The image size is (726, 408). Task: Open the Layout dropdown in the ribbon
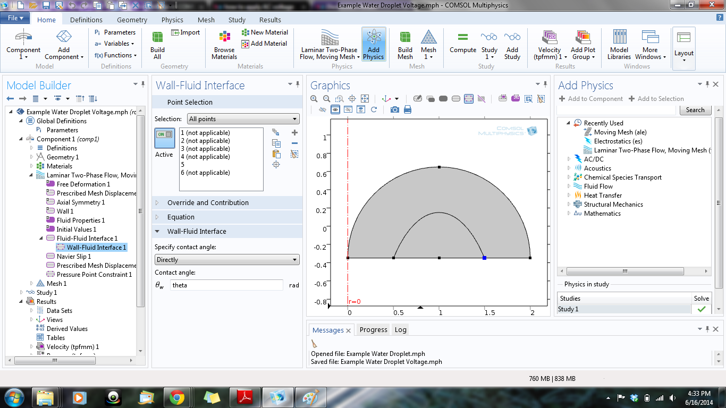tap(684, 48)
